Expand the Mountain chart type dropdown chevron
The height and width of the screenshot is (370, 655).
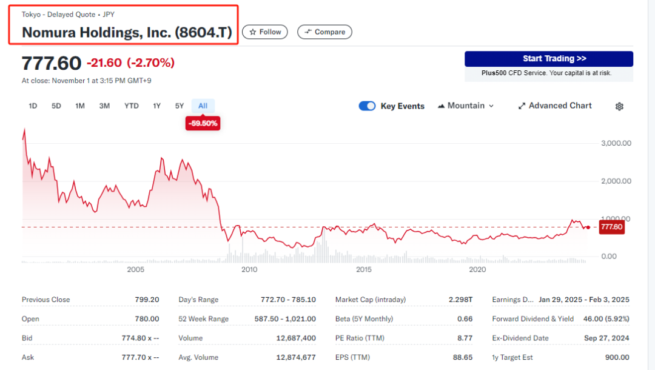(x=491, y=106)
